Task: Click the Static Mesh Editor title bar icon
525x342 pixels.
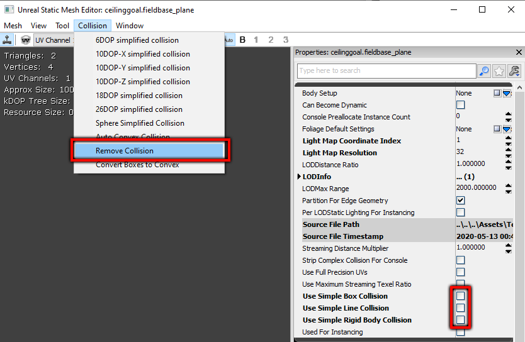Action: 9,9
